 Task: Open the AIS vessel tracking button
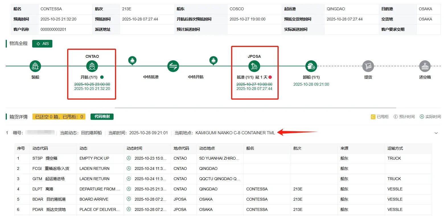[42, 44]
